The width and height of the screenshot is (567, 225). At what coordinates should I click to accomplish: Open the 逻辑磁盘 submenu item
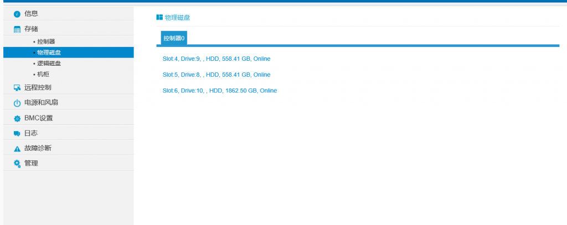(x=49, y=64)
